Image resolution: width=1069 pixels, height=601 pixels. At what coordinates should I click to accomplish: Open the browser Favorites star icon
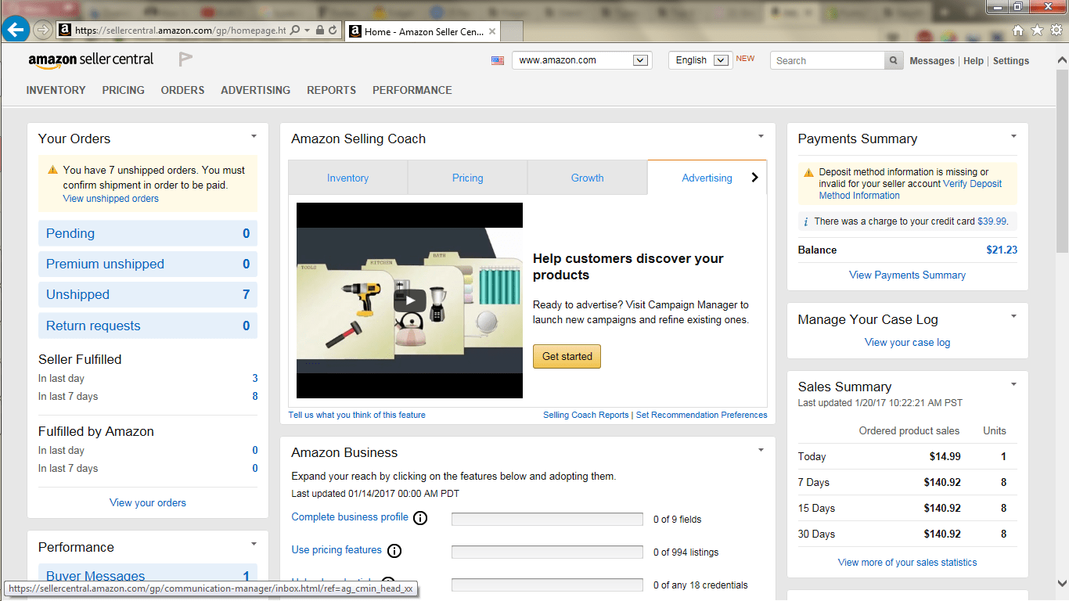click(1037, 31)
